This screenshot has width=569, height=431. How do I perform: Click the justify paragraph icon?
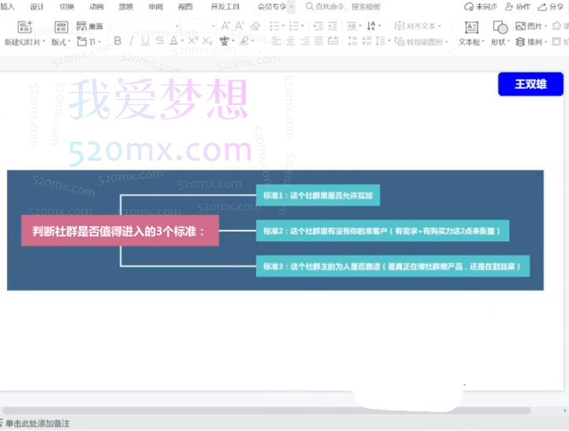click(318, 41)
